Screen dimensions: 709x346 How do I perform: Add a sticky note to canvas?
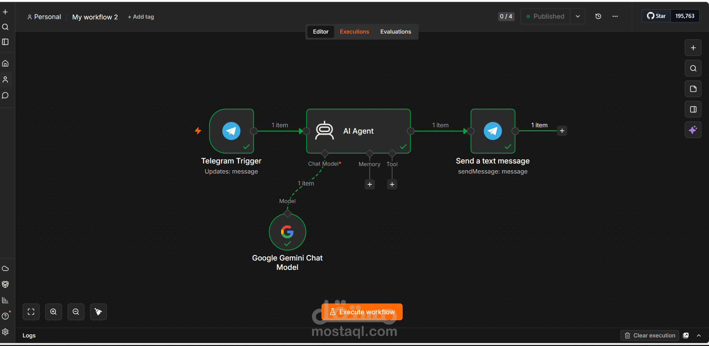pos(693,89)
